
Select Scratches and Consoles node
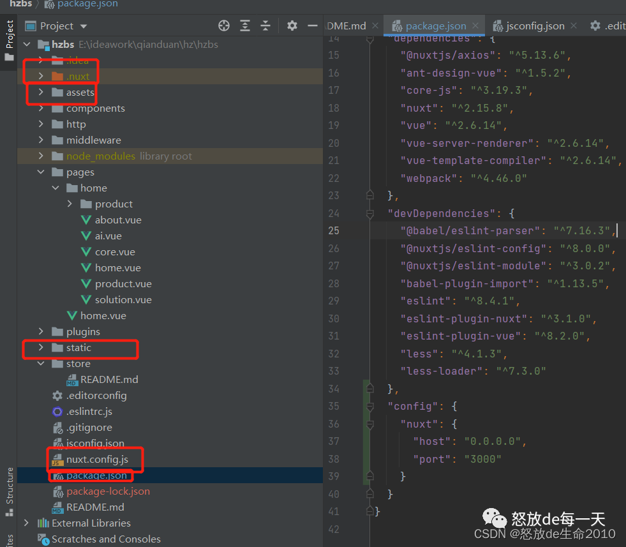click(x=106, y=539)
